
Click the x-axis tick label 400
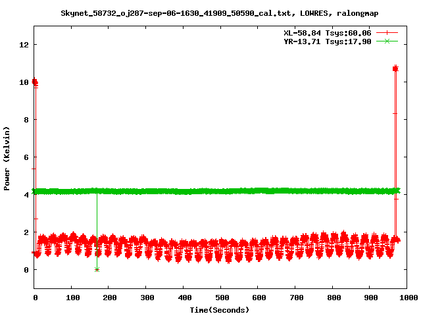pos(184,298)
